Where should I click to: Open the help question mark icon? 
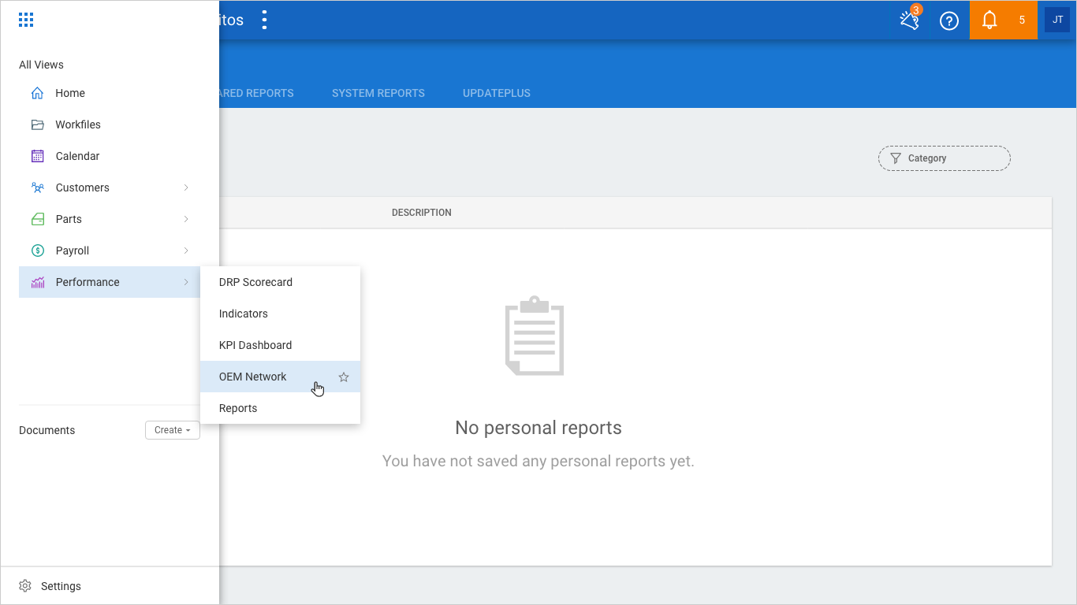[949, 20]
